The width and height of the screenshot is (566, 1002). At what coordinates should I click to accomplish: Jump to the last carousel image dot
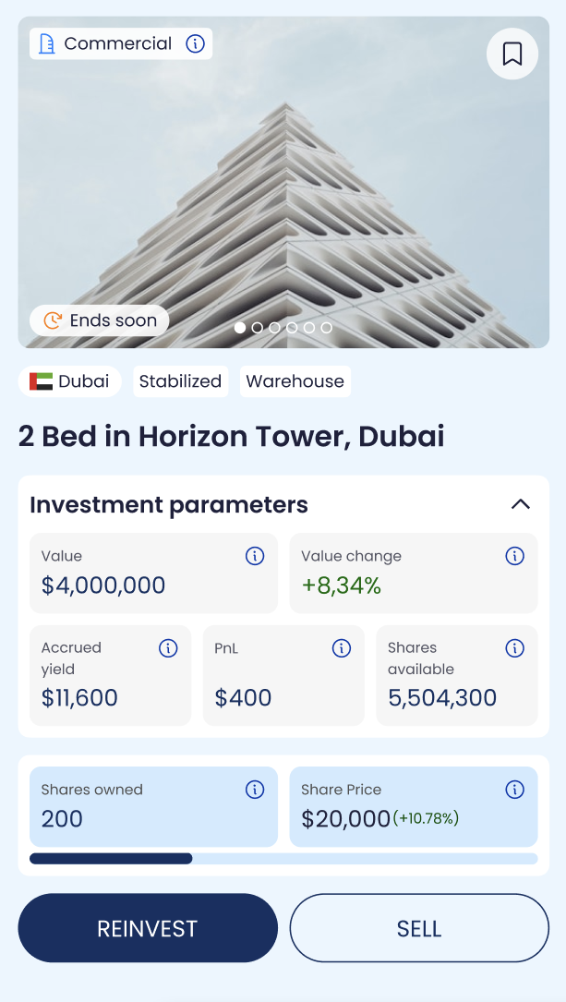pyautogui.click(x=326, y=328)
